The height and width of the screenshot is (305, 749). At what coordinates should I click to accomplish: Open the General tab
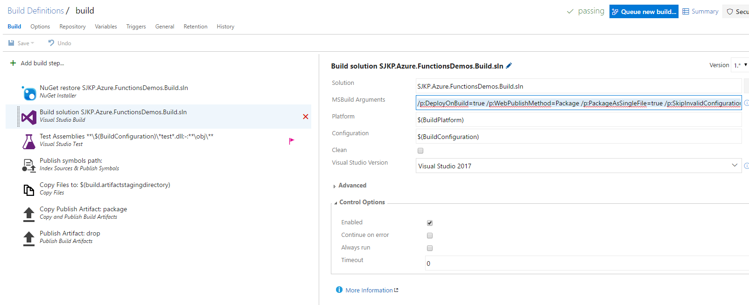(x=165, y=27)
